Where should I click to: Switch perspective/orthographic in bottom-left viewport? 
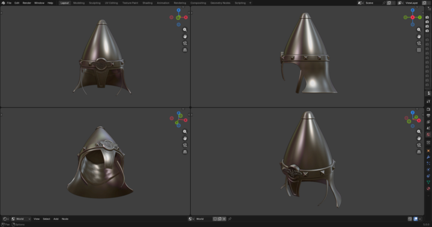click(185, 152)
